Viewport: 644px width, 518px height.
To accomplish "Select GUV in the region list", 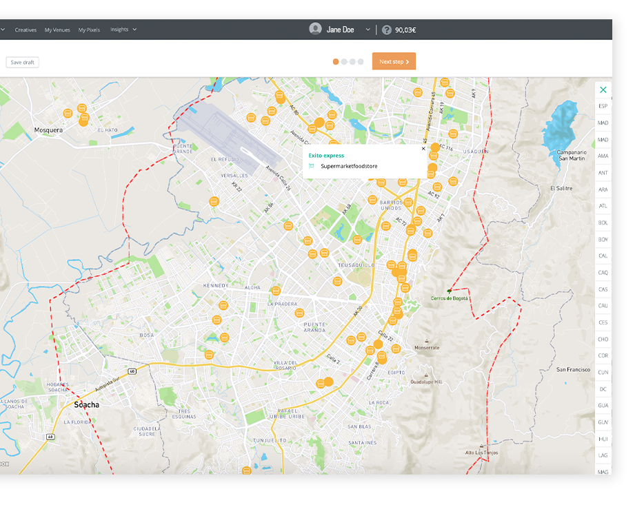I will point(603,422).
